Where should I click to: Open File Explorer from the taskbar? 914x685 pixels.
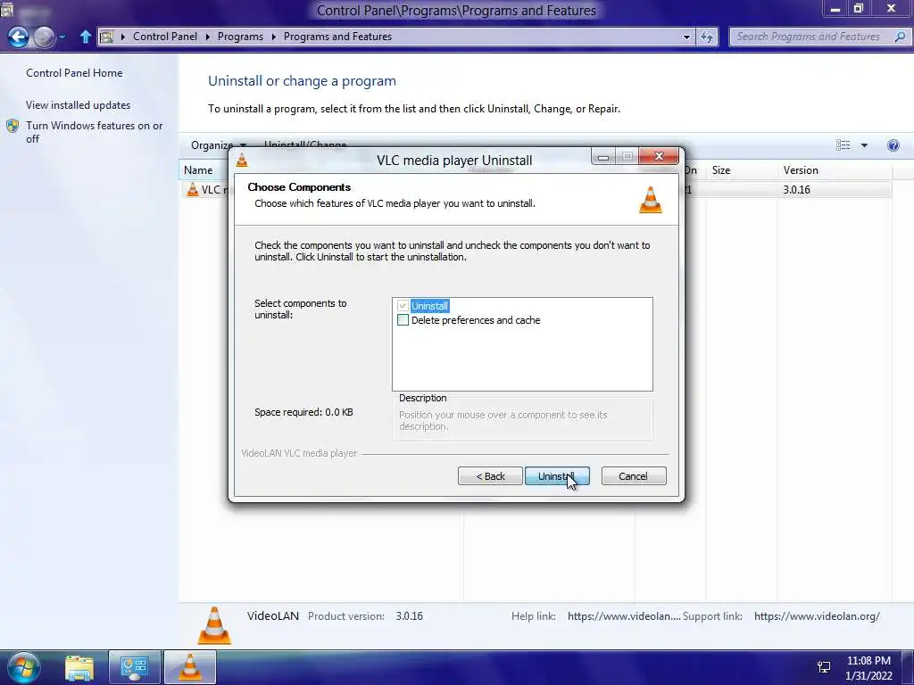coord(79,668)
